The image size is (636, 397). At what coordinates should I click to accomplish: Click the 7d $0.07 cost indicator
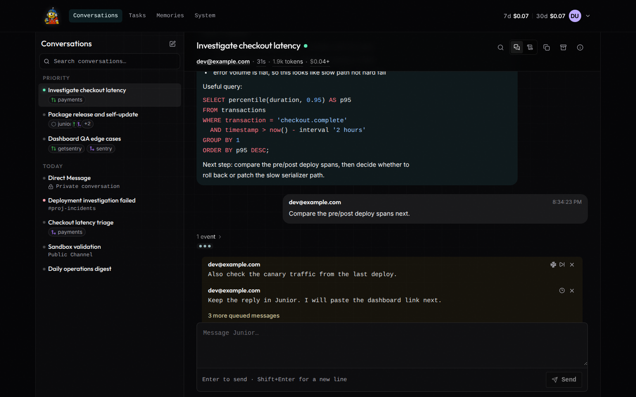pyautogui.click(x=516, y=16)
